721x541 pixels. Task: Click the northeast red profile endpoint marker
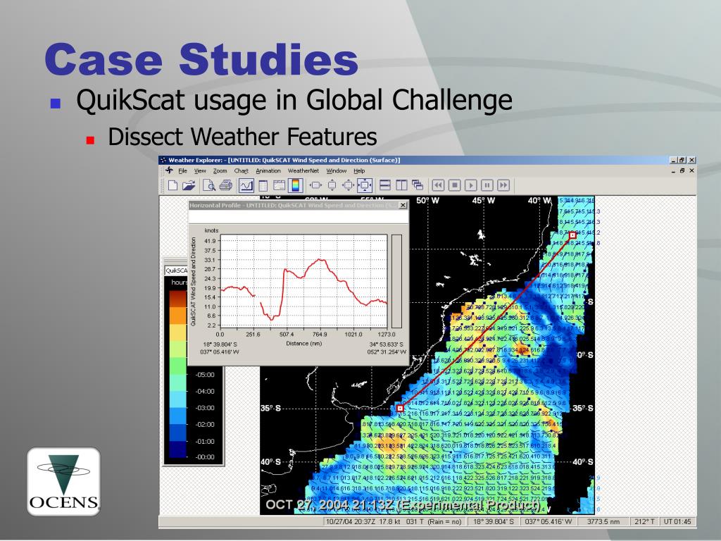[x=572, y=235]
